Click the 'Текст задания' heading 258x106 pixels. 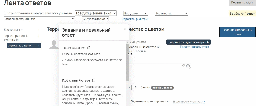(x=73, y=48)
